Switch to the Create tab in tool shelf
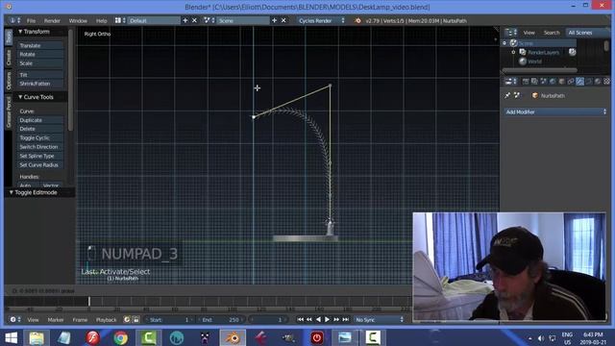This screenshot has height=346, width=615. [9, 58]
